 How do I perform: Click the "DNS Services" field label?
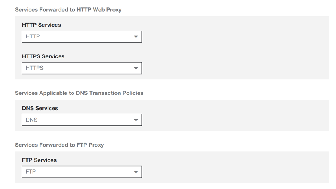(40, 108)
